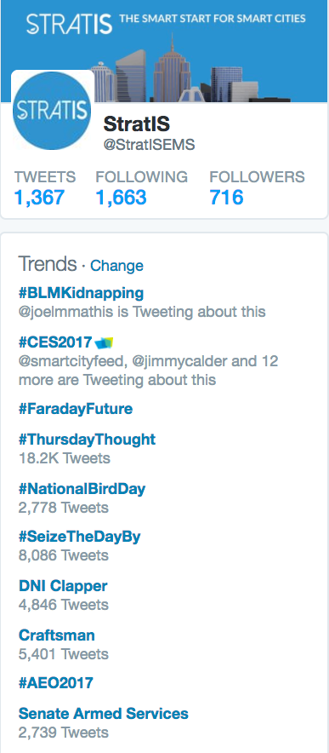
Task: Open the 716 followers list
Action: [226, 198]
